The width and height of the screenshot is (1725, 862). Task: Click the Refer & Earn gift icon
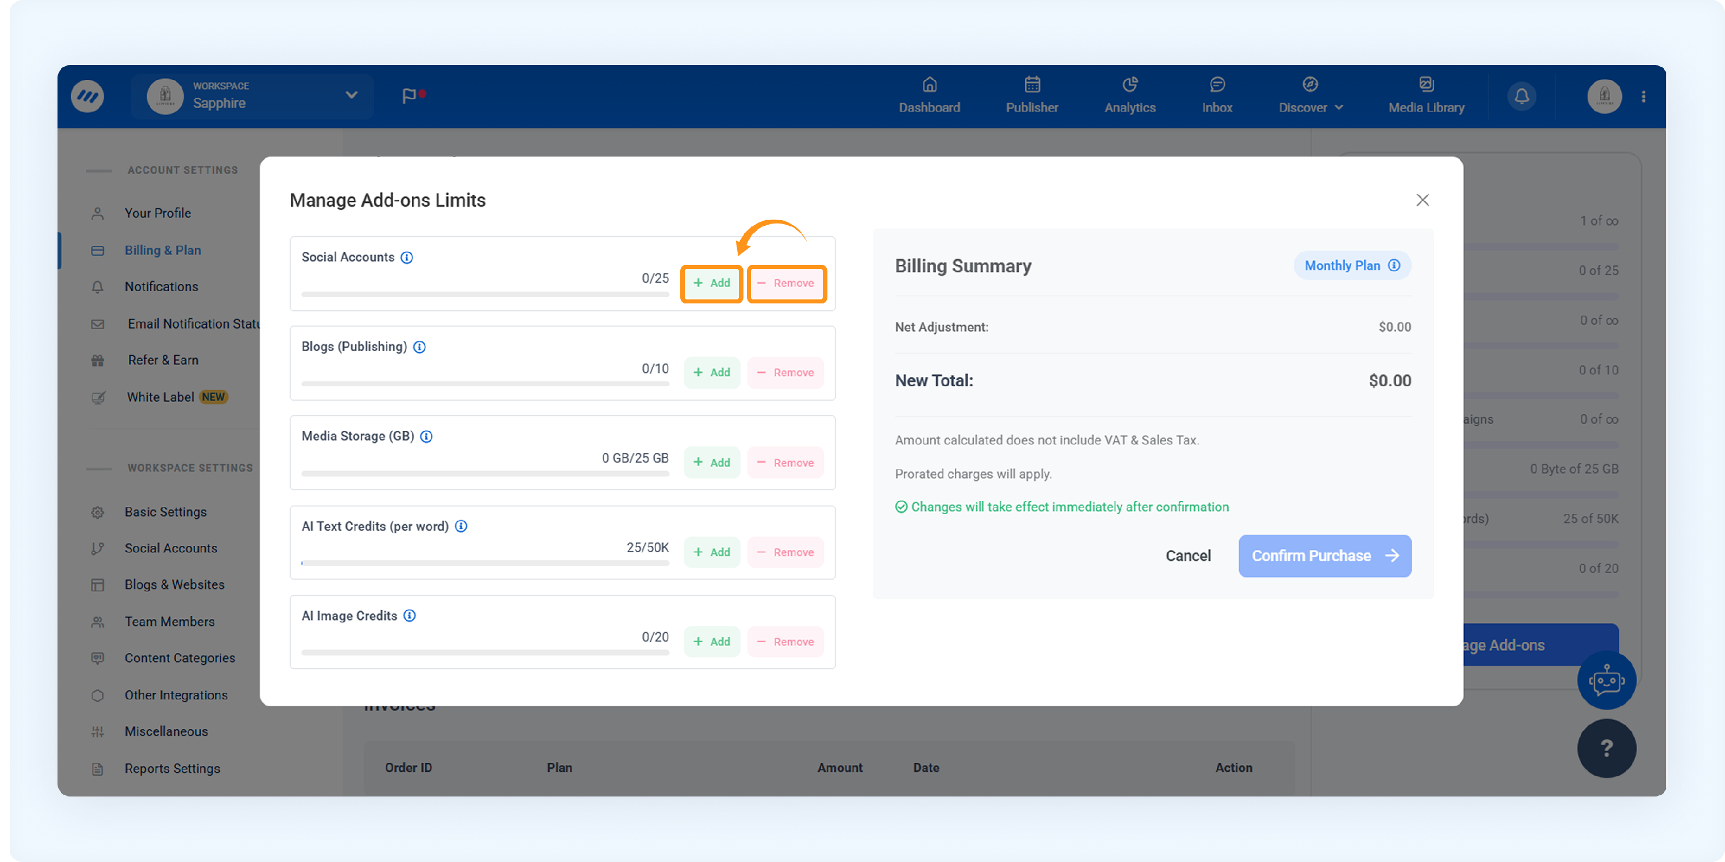click(98, 361)
